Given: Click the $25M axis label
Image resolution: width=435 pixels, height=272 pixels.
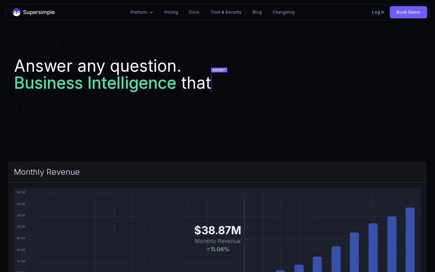Looking at the screenshot, I should 21,238.
